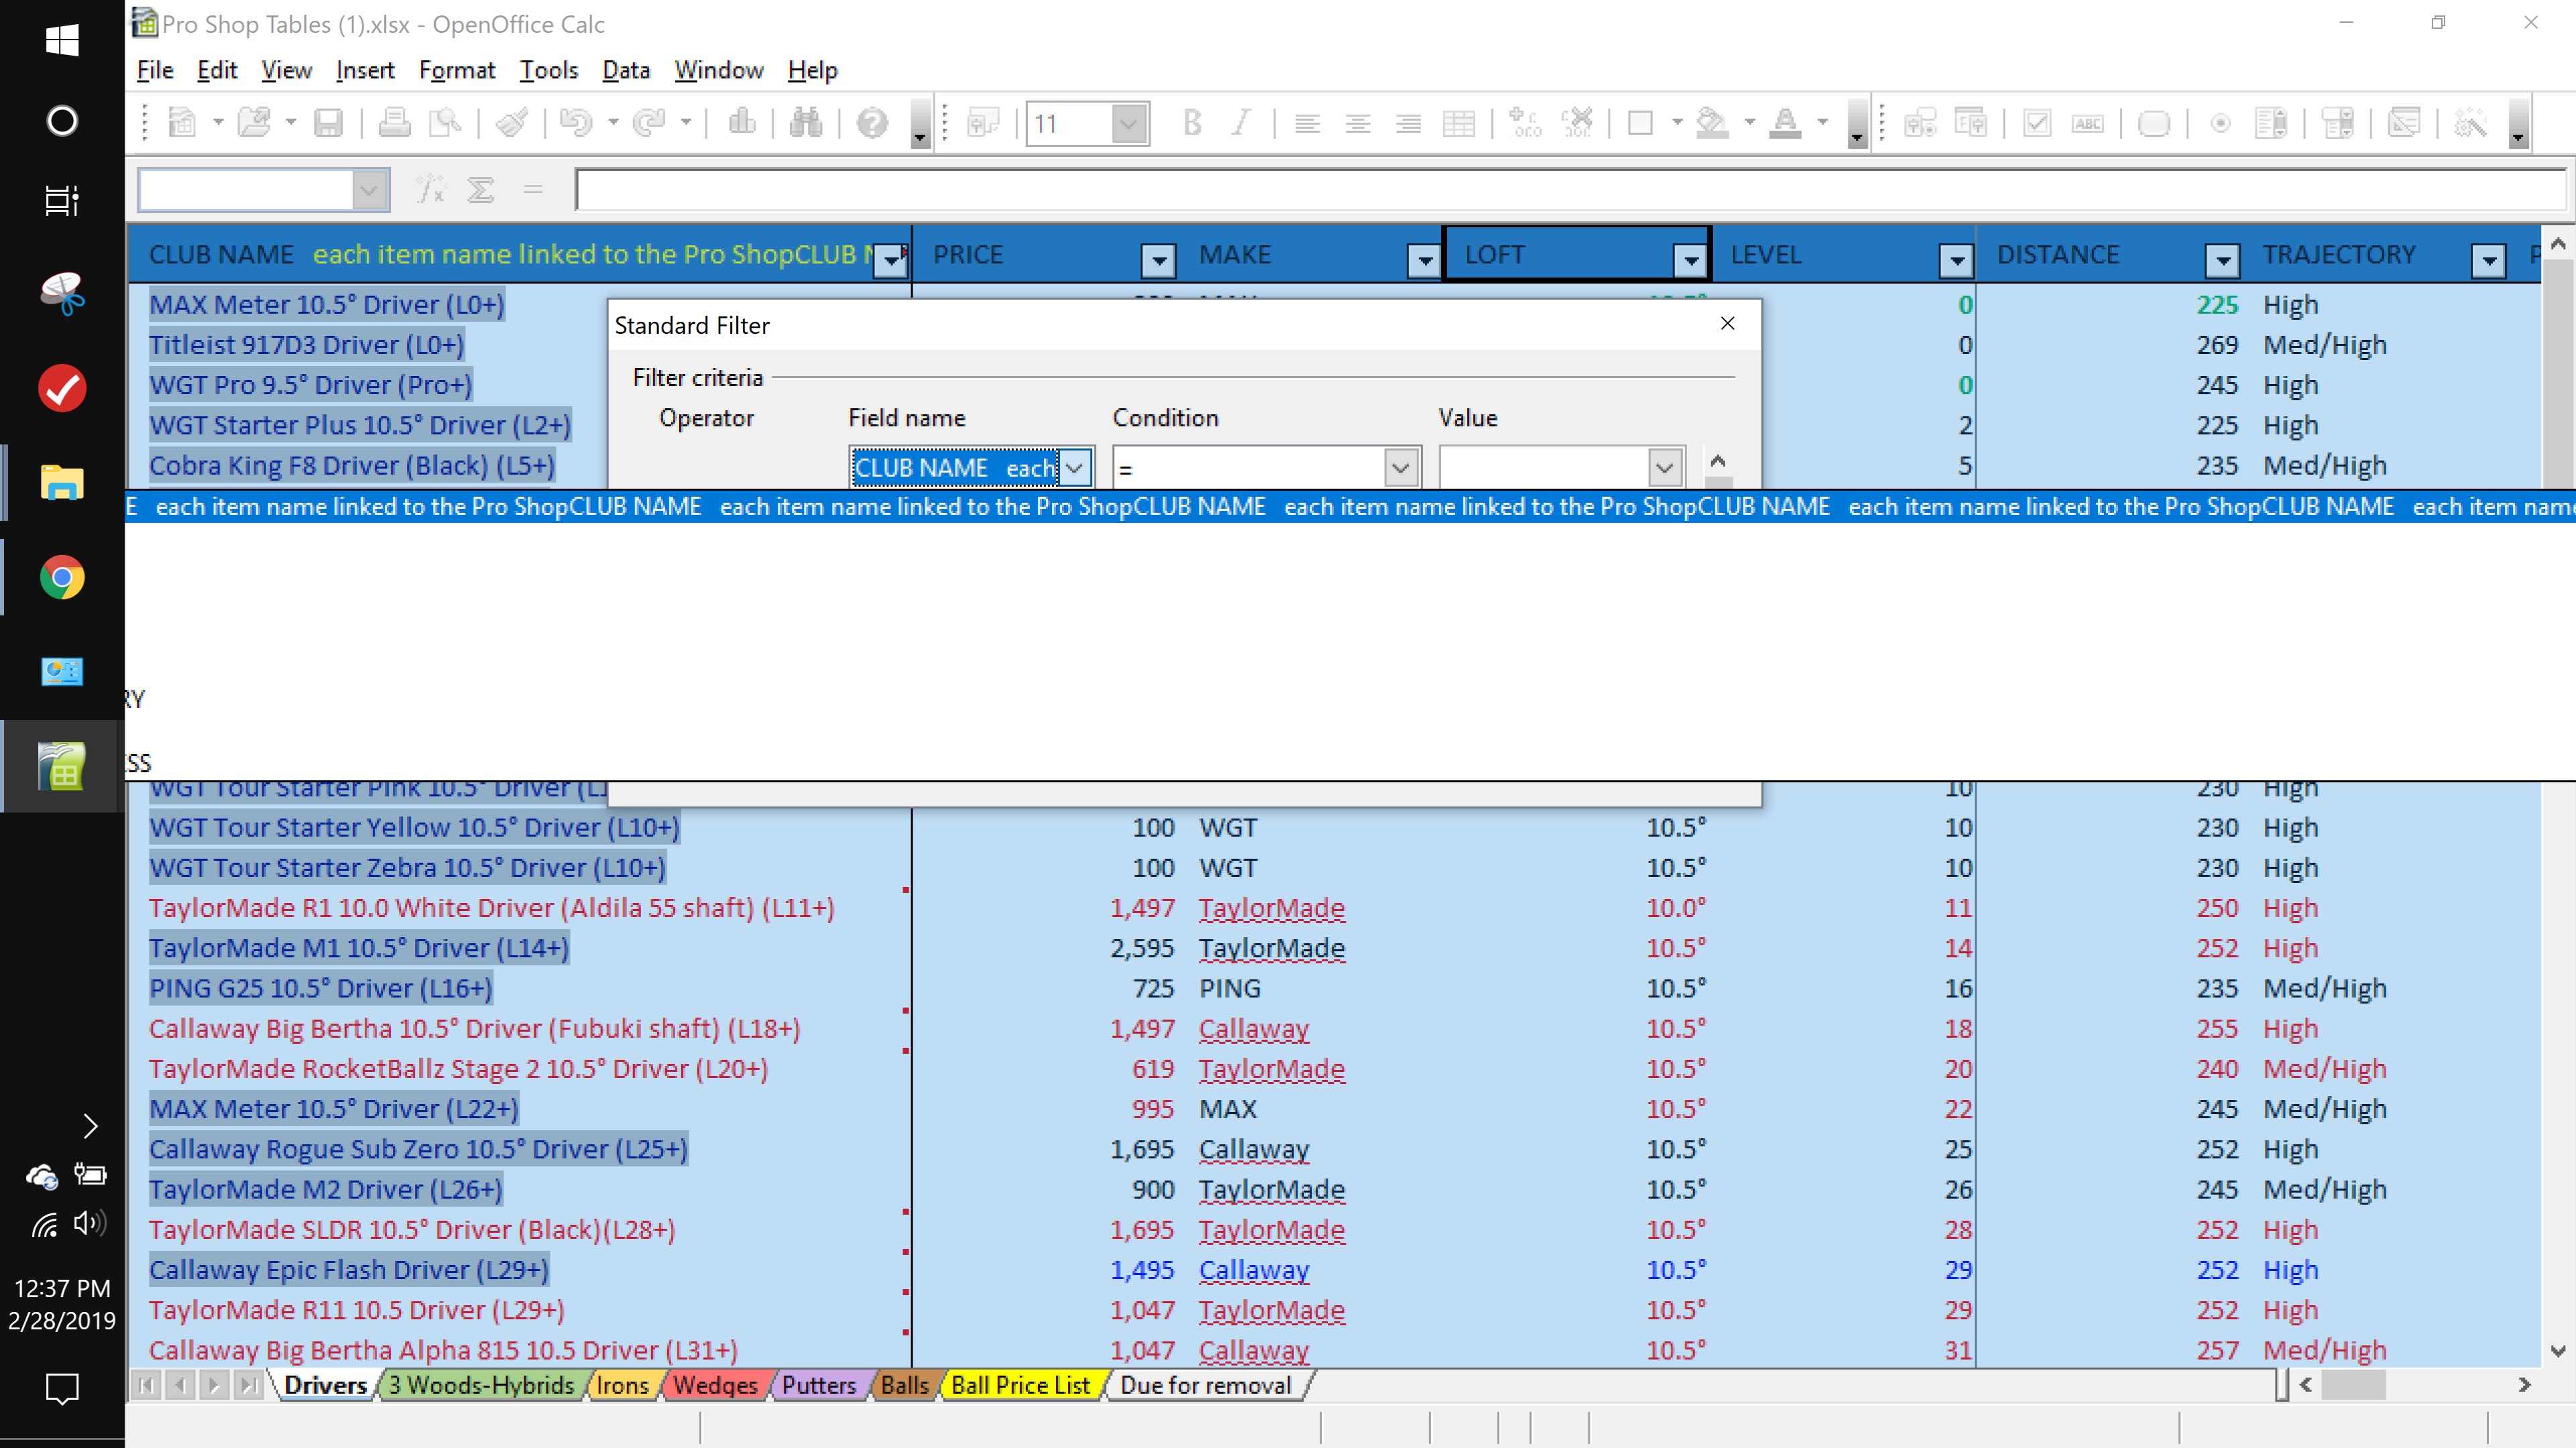Click the Borders icon
This screenshot has height=1448, width=2576.
tap(1640, 123)
